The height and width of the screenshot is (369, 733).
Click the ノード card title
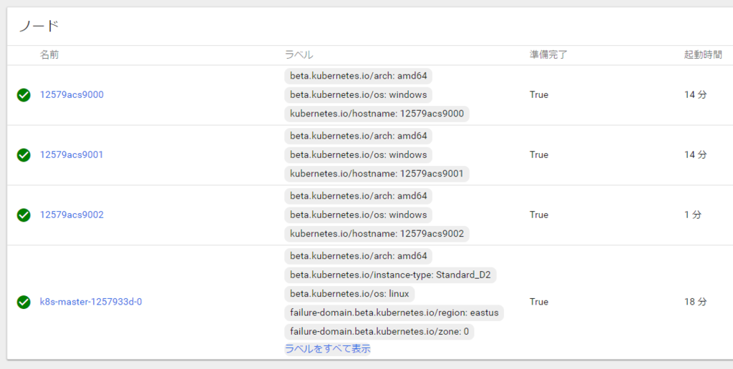(39, 26)
